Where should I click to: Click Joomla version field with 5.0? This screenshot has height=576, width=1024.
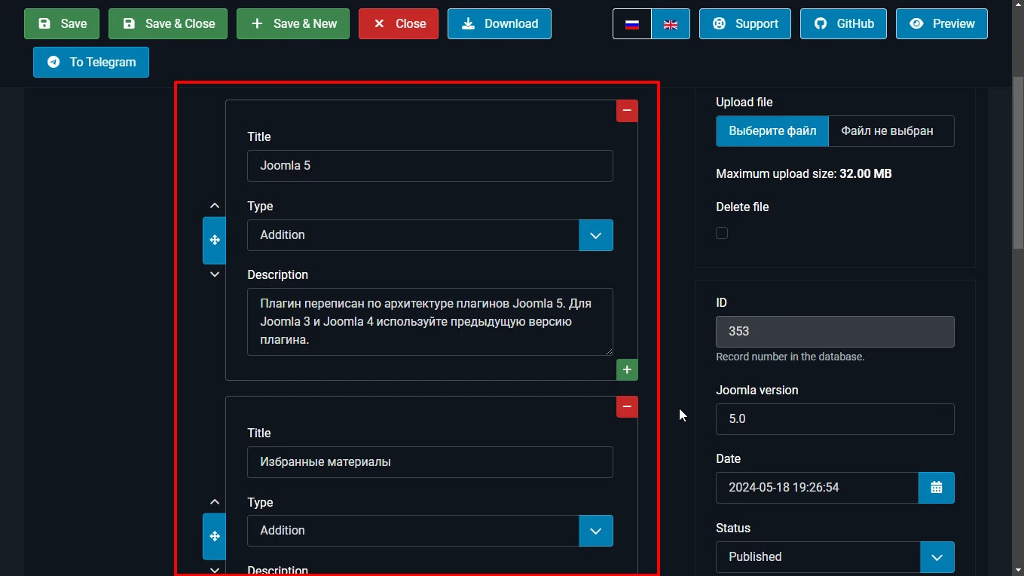pos(835,419)
